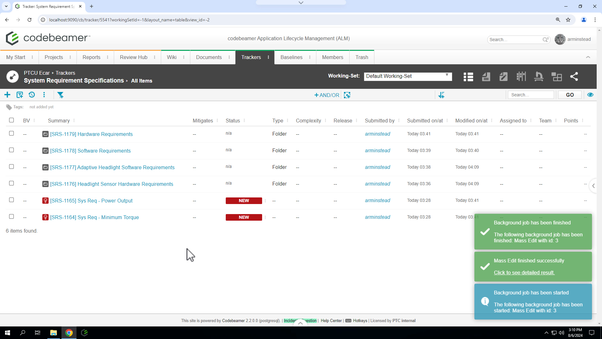Open the traceability view icon in header

coord(539,77)
